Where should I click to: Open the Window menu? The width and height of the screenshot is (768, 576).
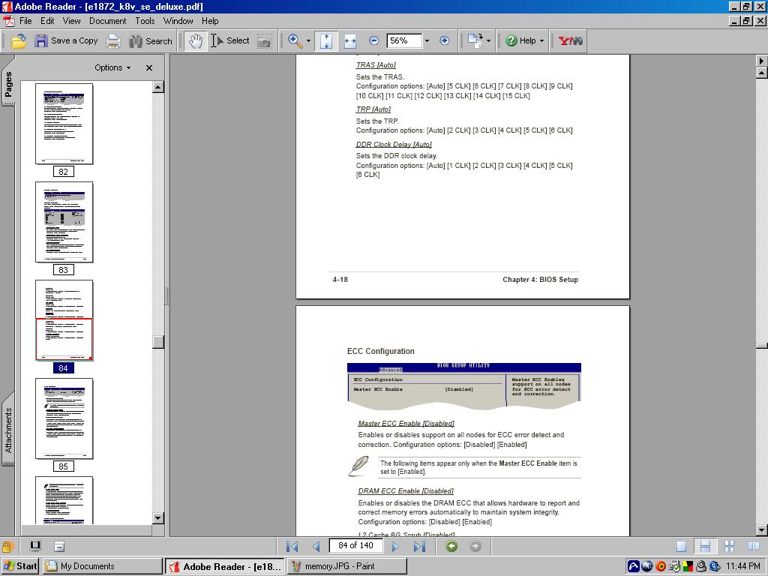coord(178,21)
